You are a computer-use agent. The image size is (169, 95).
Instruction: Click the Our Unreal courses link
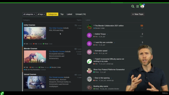56,77
